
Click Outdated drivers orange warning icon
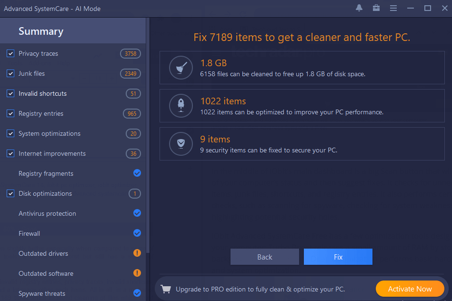point(137,253)
